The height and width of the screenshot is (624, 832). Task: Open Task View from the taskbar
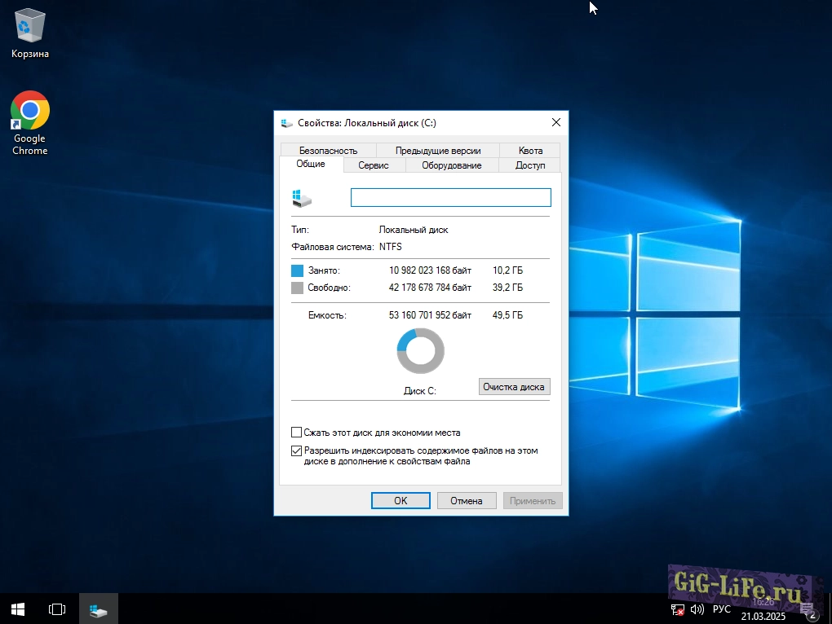(57, 609)
